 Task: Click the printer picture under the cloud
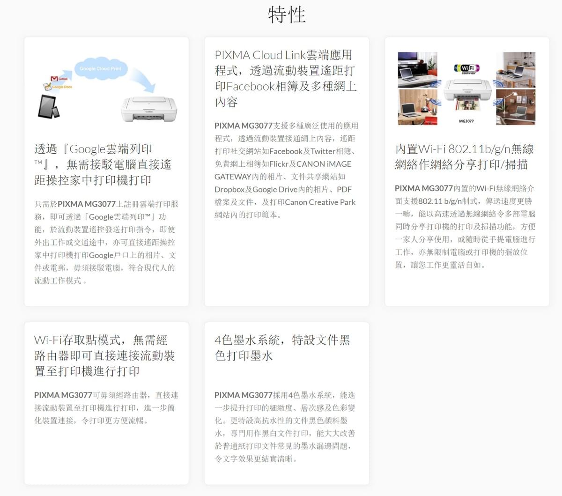(149, 109)
